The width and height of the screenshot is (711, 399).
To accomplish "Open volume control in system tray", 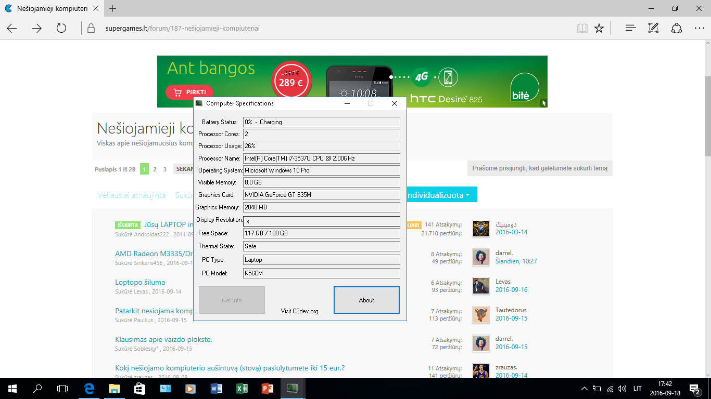I will coord(621,389).
